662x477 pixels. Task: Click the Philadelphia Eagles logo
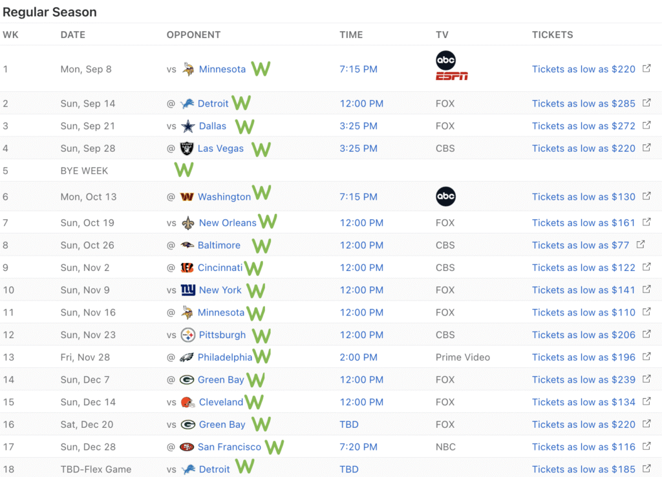tap(187, 357)
